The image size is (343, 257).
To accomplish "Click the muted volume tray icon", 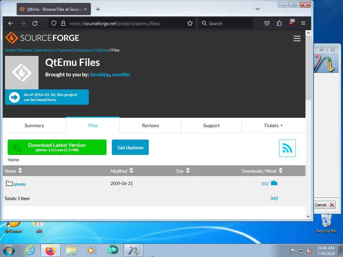I will 309,251.
